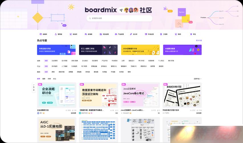Open the 打工人提效工作法 topic banner
This screenshot has height=143, width=243.
(98, 50)
